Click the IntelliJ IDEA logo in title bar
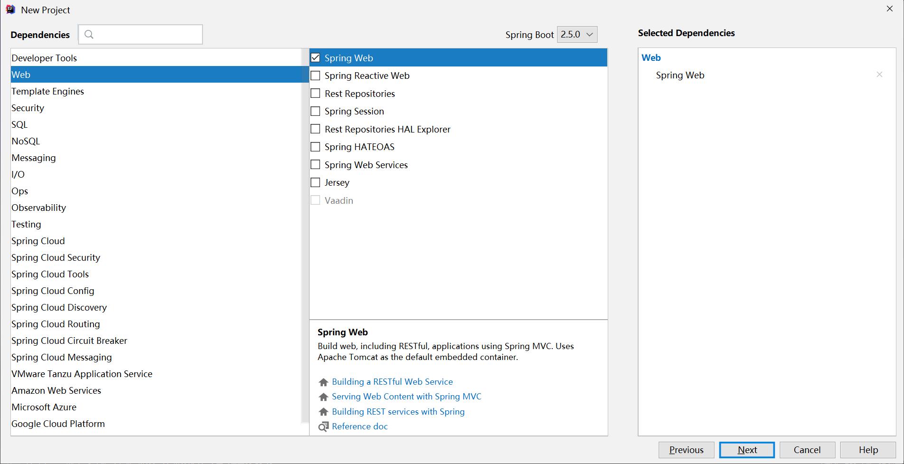904x464 pixels. coord(10,9)
